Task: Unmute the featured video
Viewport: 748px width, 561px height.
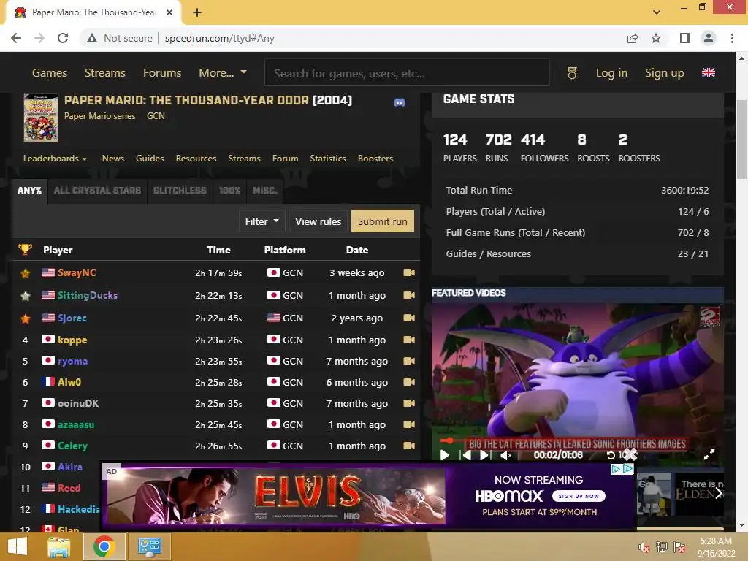Action: [506, 456]
